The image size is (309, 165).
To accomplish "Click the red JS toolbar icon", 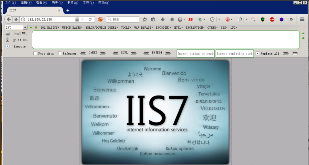I will 190,19.
